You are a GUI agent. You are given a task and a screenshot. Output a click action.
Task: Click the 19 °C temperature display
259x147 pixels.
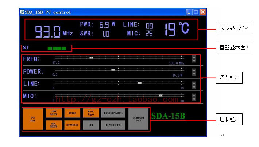click(x=177, y=29)
